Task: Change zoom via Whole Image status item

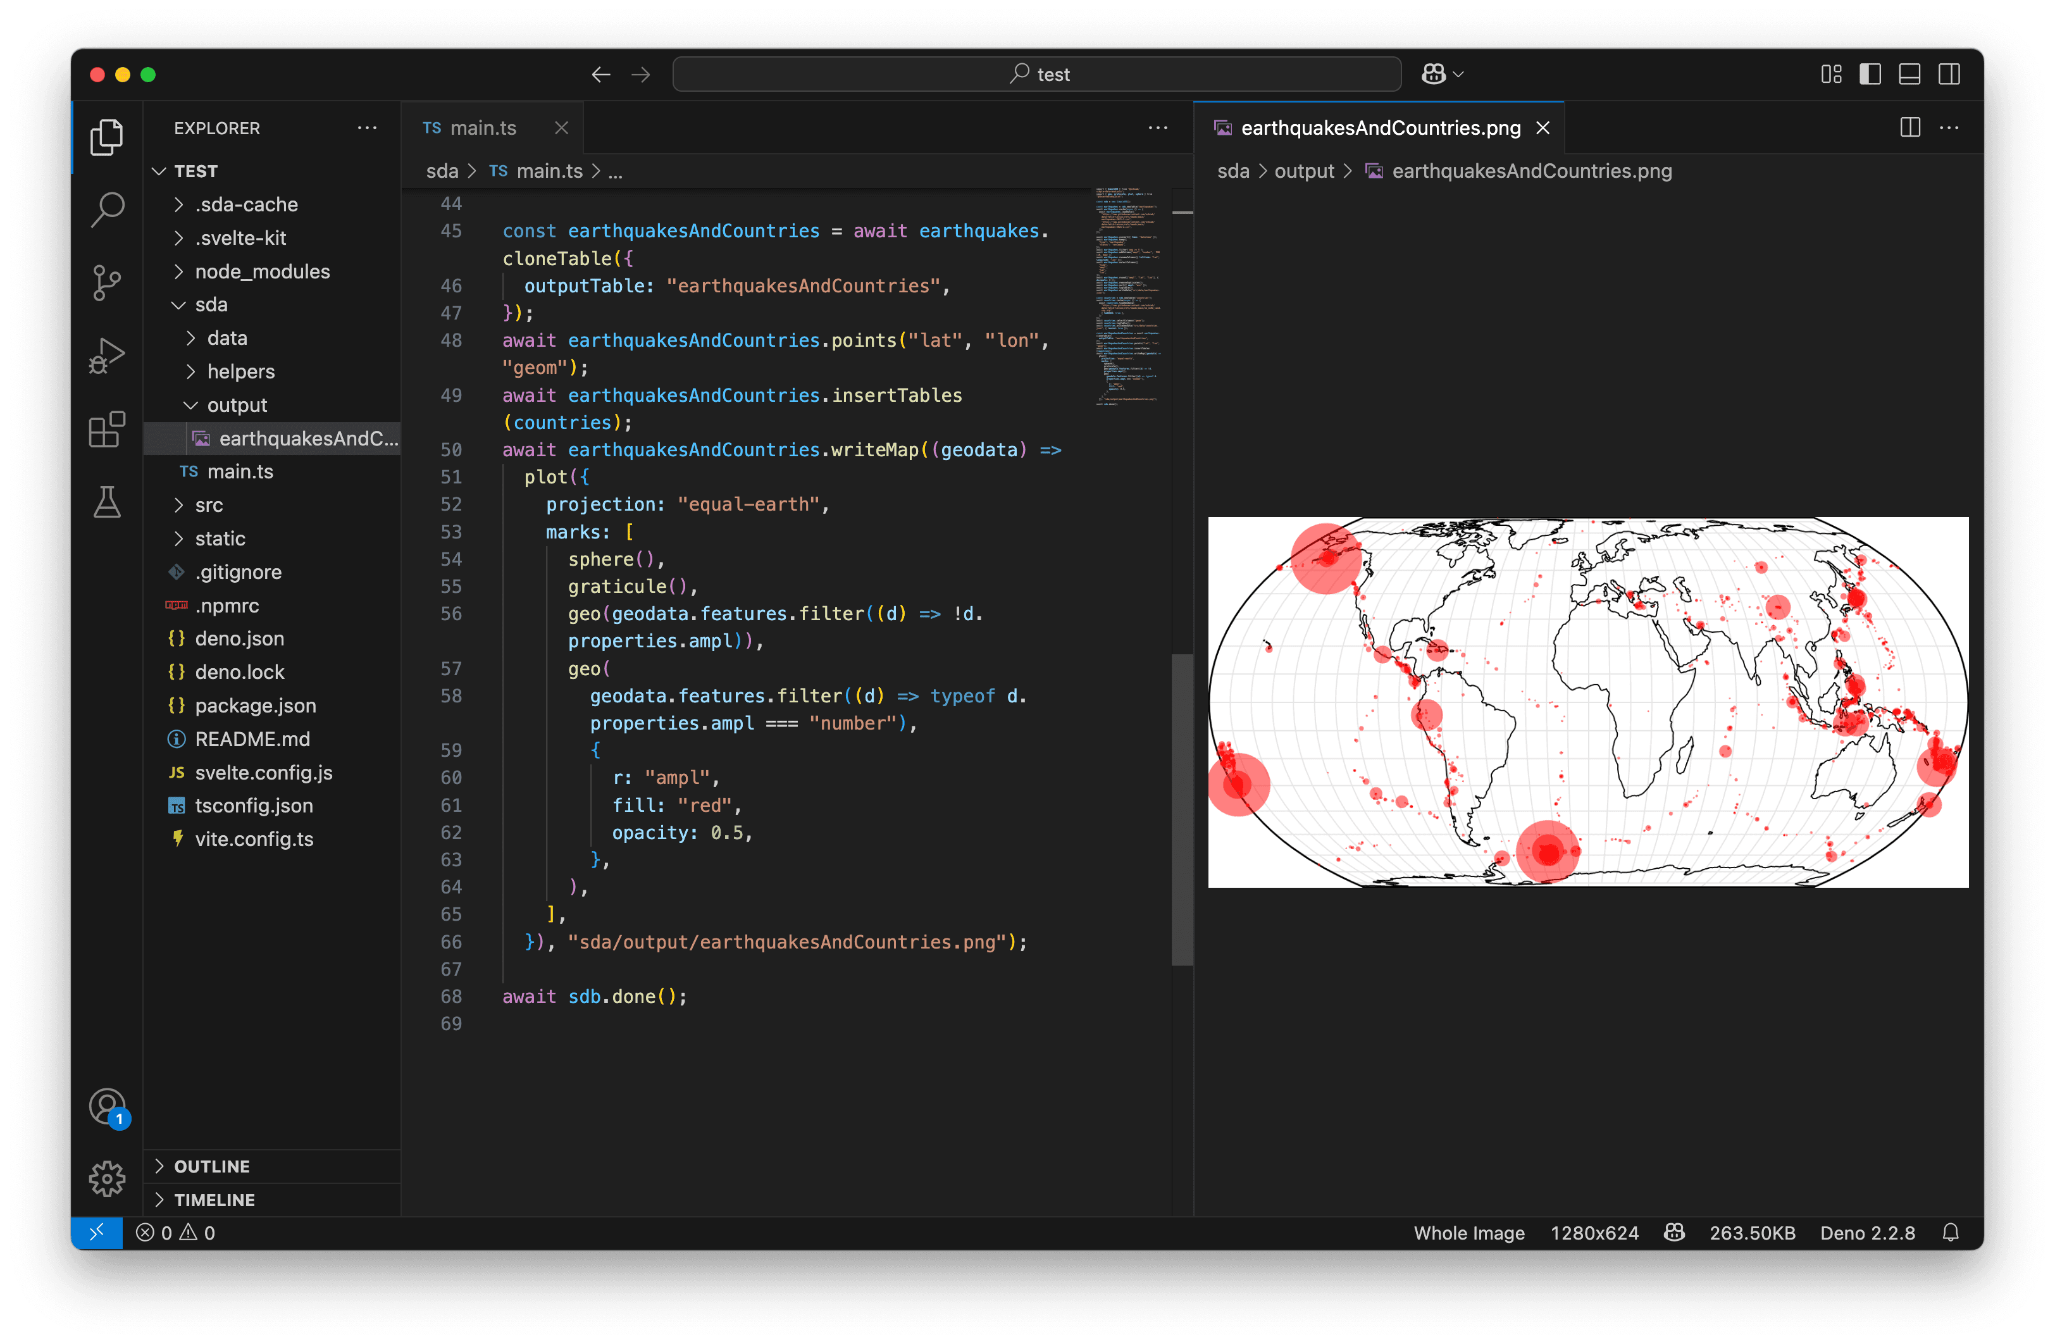Action: [x=1468, y=1233]
